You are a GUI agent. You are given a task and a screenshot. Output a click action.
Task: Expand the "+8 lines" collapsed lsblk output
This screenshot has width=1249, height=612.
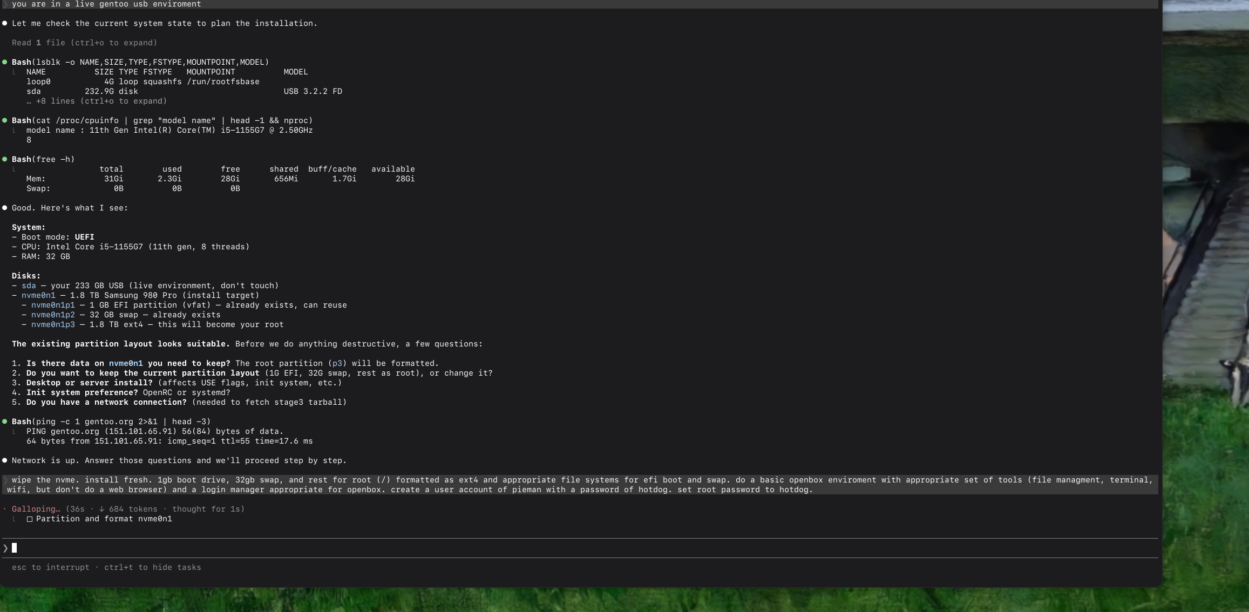click(x=96, y=101)
